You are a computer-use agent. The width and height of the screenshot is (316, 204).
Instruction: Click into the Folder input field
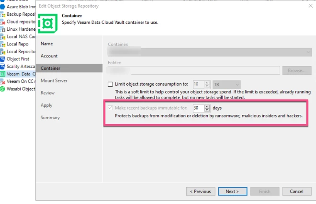194,70
